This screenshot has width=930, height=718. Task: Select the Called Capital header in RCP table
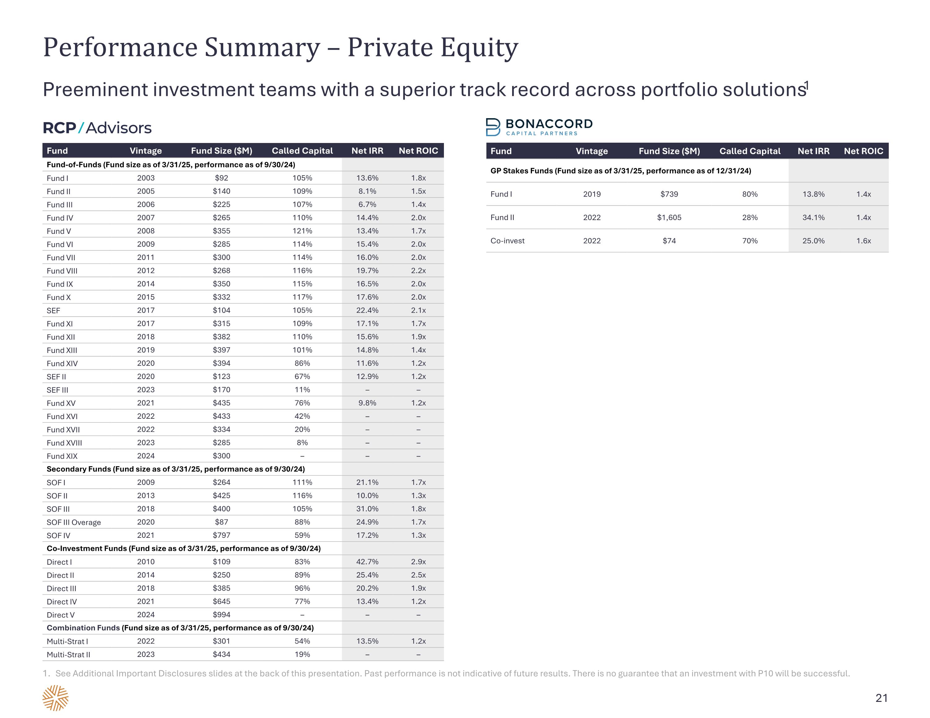pos(302,151)
